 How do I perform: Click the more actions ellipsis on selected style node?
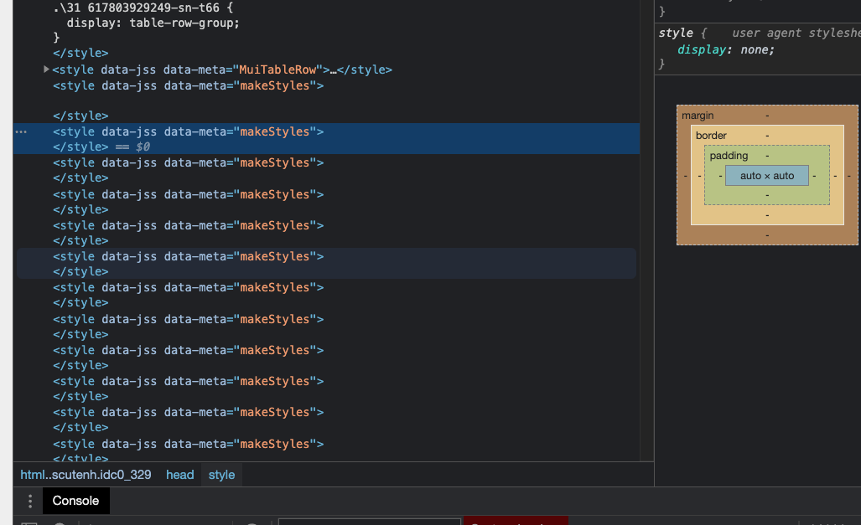pyautogui.click(x=20, y=131)
